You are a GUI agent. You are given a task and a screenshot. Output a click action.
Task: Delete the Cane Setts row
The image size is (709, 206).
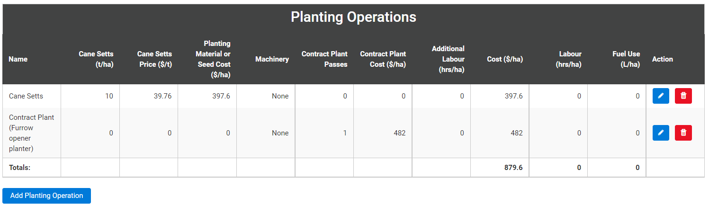click(683, 96)
